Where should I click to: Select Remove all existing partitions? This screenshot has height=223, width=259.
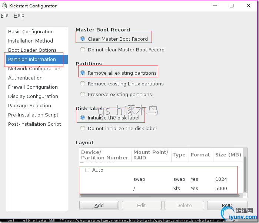pos(83,73)
